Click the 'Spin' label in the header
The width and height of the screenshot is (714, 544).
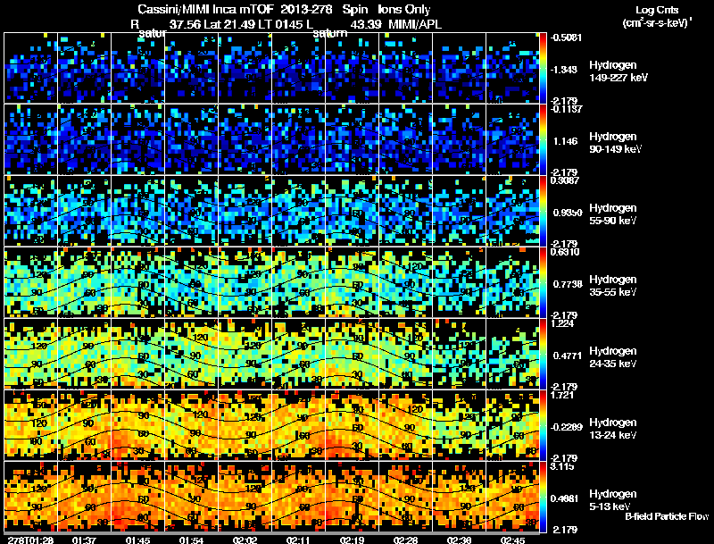click(356, 10)
